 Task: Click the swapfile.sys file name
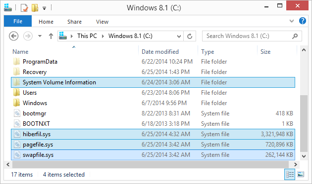(38, 155)
